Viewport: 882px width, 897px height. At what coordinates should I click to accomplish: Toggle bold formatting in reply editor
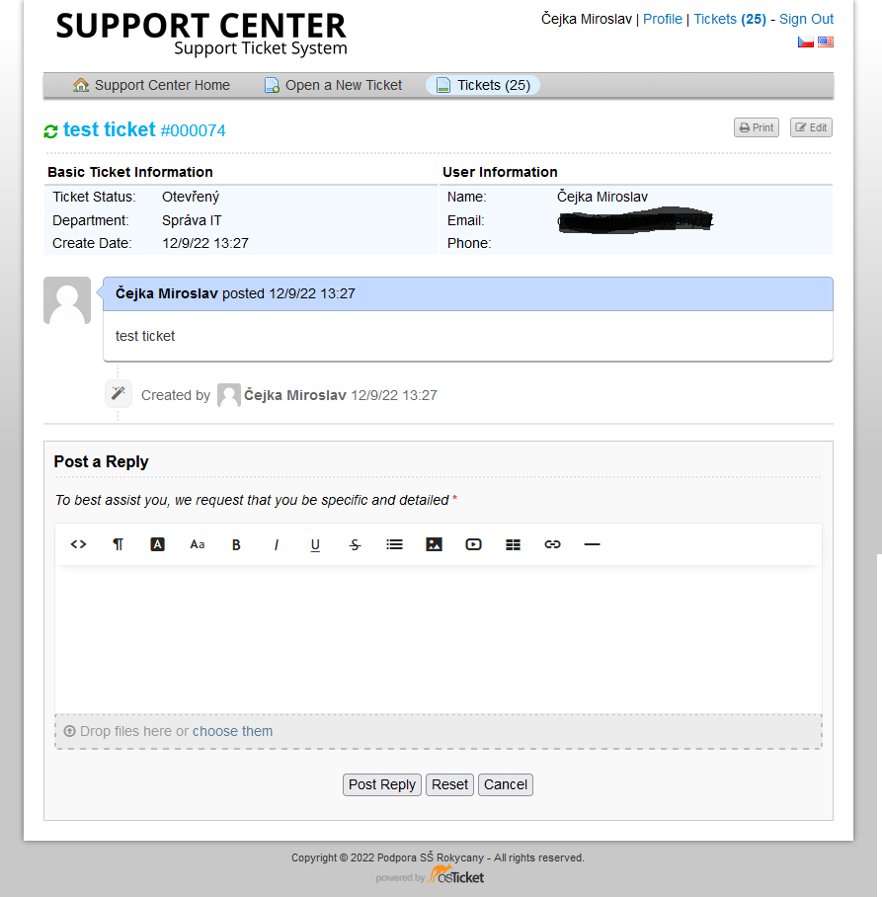pyautogui.click(x=236, y=544)
